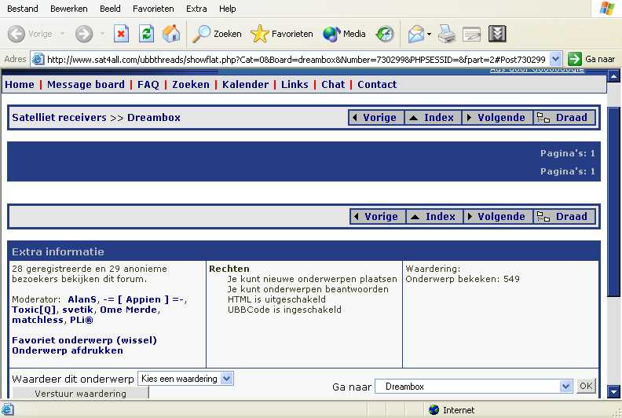Open moderator PLi® profile
622x418 pixels.
click(x=82, y=320)
